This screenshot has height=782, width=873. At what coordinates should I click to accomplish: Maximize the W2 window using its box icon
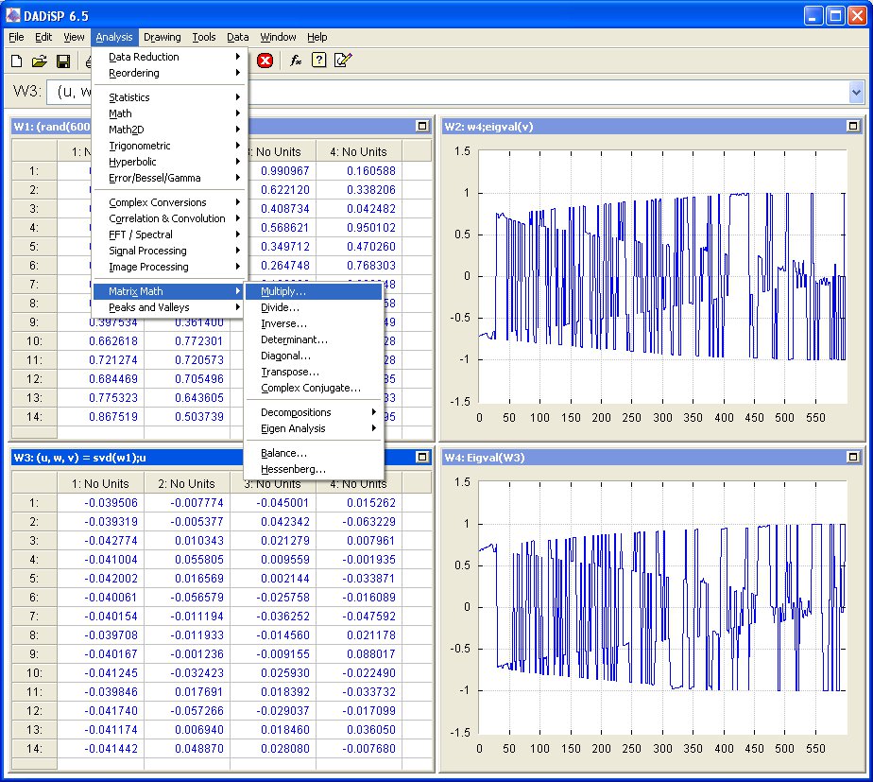pyautogui.click(x=853, y=126)
